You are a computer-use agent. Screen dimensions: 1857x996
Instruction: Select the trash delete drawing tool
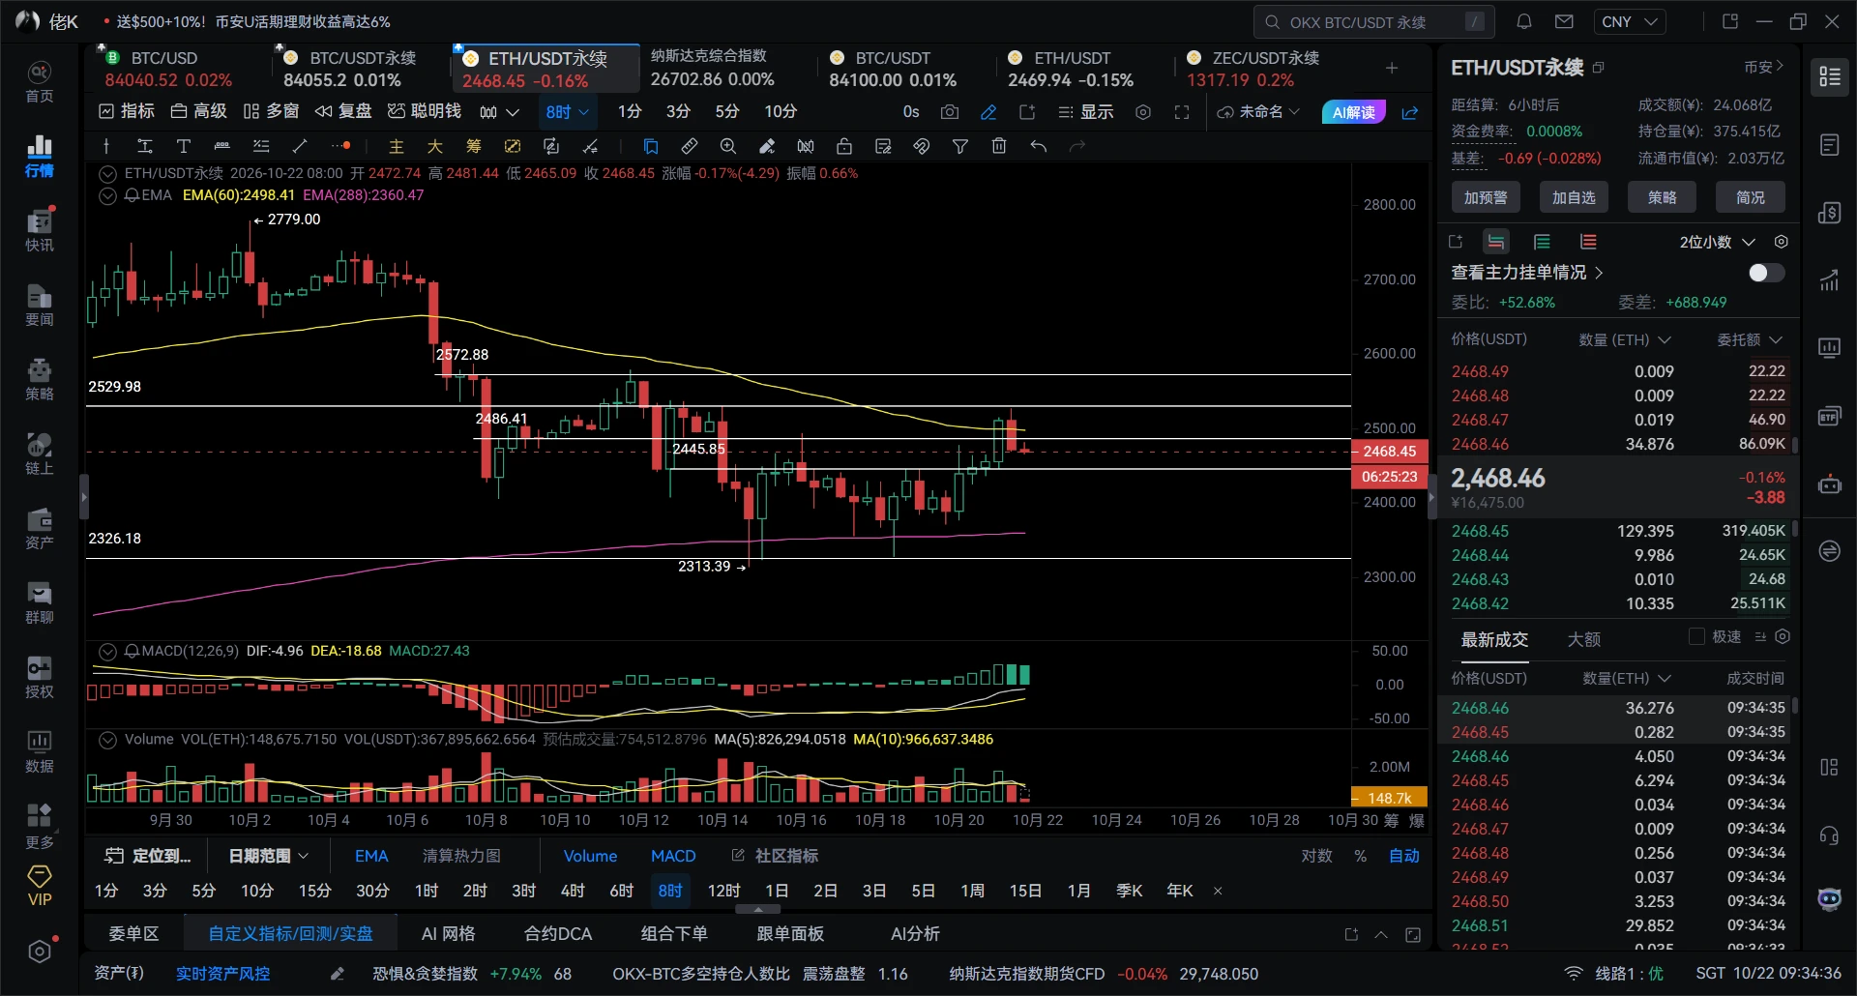tap(999, 146)
